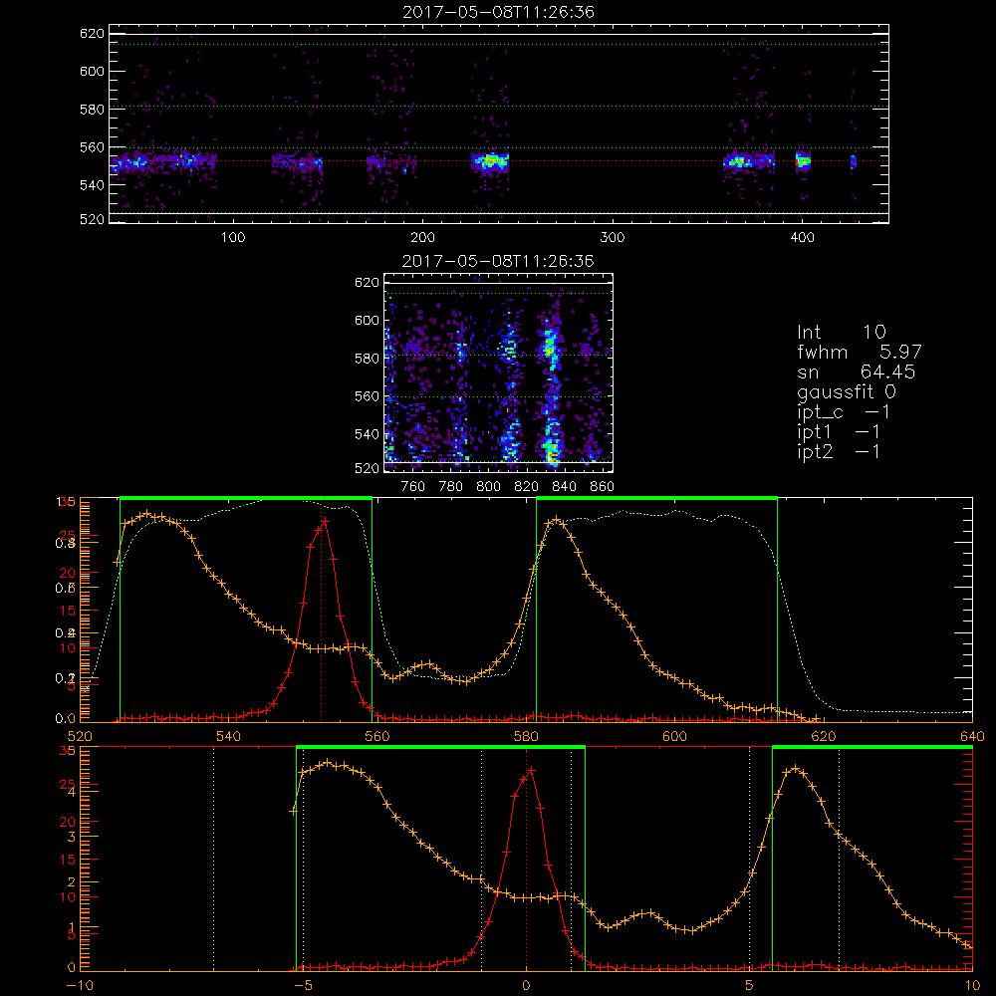Click the "640" x-axis label of the profile plot
The width and height of the screenshot is (996, 996).
coord(972,736)
